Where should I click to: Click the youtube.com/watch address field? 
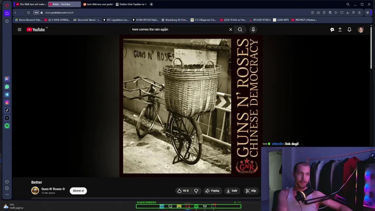pos(59,13)
